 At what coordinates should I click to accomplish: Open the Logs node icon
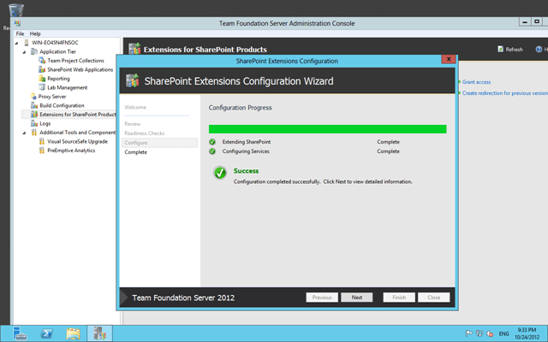pos(34,123)
